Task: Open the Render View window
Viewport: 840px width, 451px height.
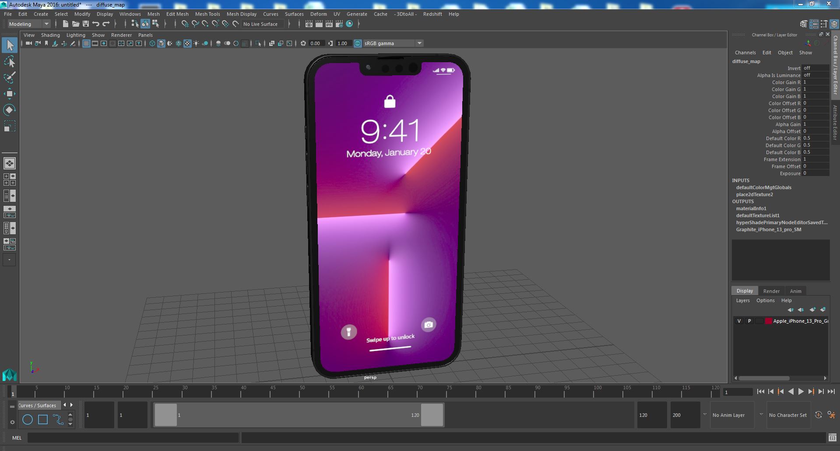Action: click(x=309, y=24)
